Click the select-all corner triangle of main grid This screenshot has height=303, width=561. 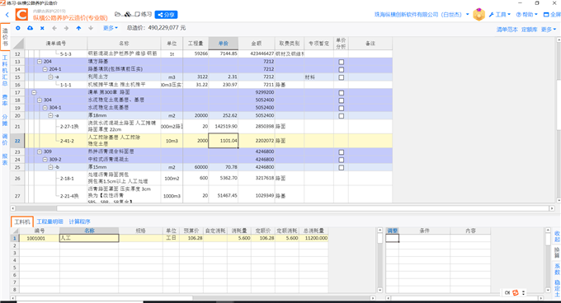(x=18, y=43)
